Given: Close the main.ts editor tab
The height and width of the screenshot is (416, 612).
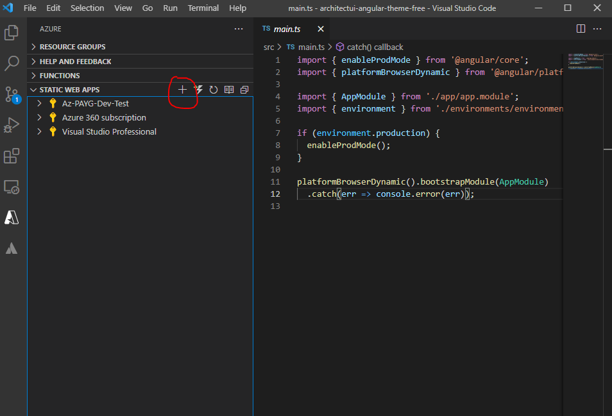Looking at the screenshot, I should coord(321,29).
